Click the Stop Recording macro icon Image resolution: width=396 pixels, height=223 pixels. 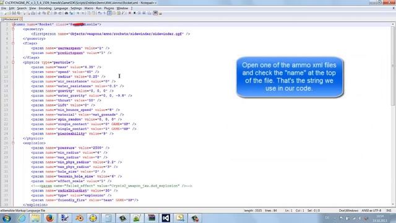(x=134, y=13)
